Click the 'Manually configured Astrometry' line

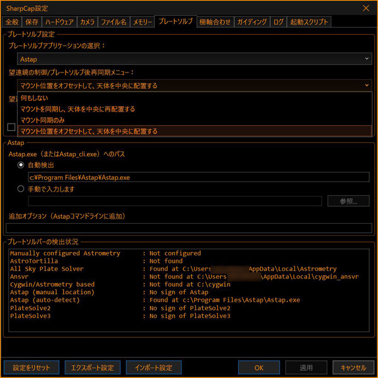105,253
